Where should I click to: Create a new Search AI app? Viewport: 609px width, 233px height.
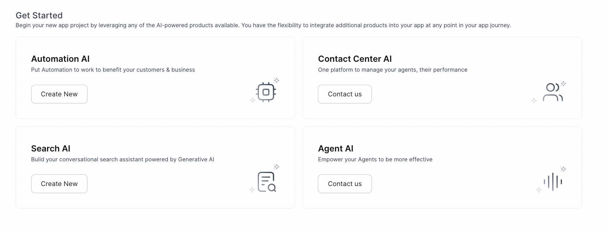[59, 184]
